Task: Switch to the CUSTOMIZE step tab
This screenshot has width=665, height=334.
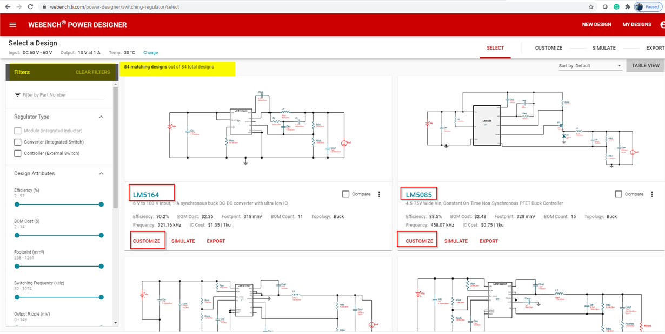Action: (549, 48)
